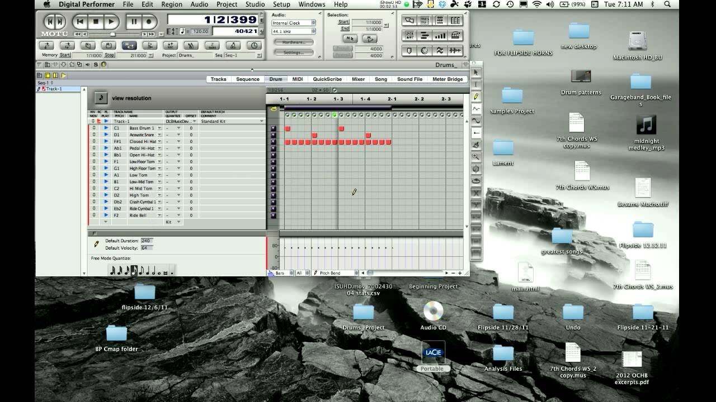Click the Pause transport button

(x=134, y=22)
